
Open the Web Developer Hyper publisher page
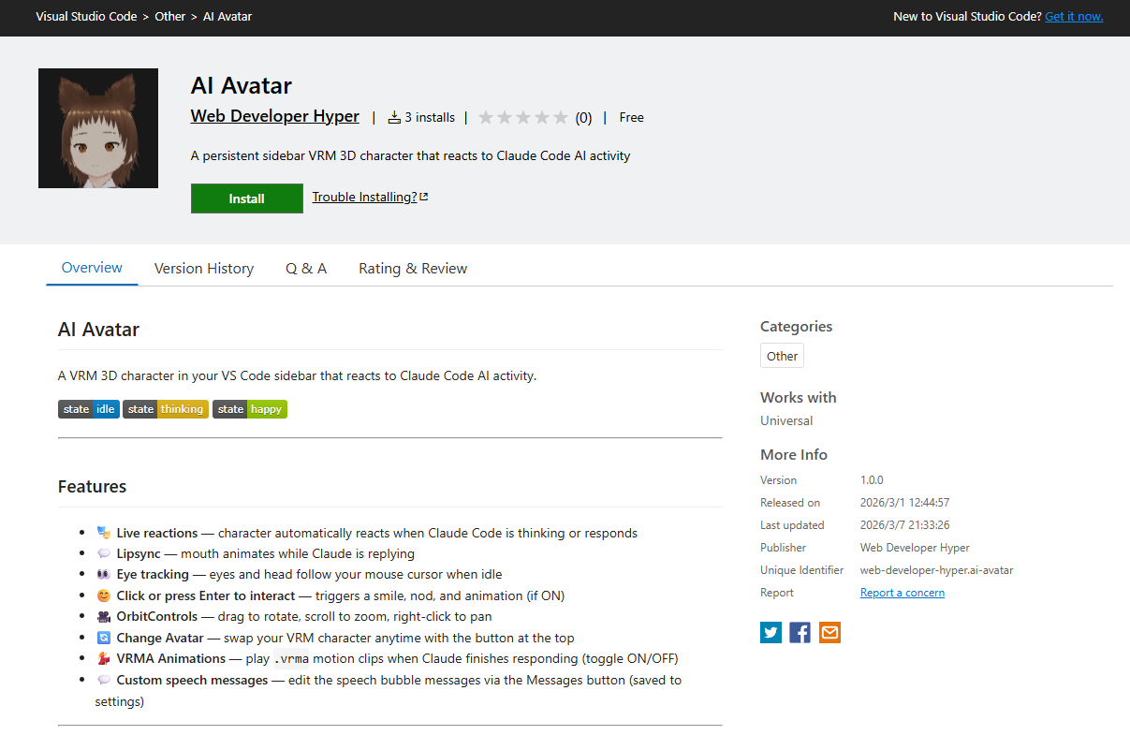(275, 116)
